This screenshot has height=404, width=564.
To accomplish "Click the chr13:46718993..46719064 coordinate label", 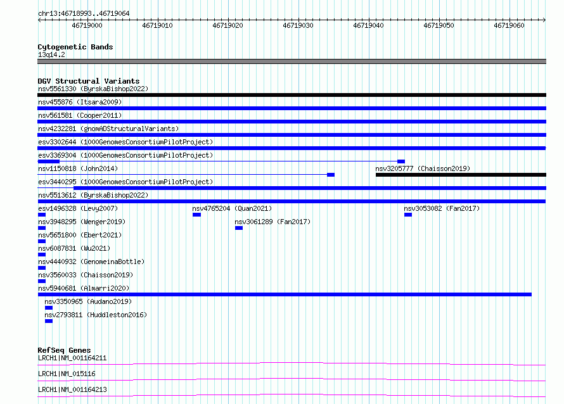I will 84,14.
